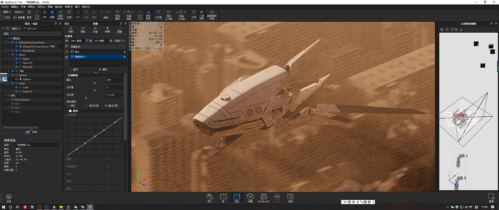Image resolution: width=499 pixels, height=210 pixels.
Task: Click the duplicate image style icon
Action: click(x=67, y=52)
